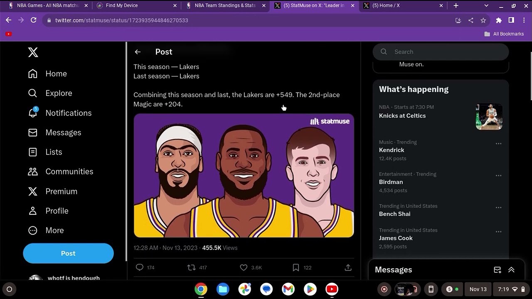
Task: Open Google Photos on the shelf
Action: tap(244, 289)
